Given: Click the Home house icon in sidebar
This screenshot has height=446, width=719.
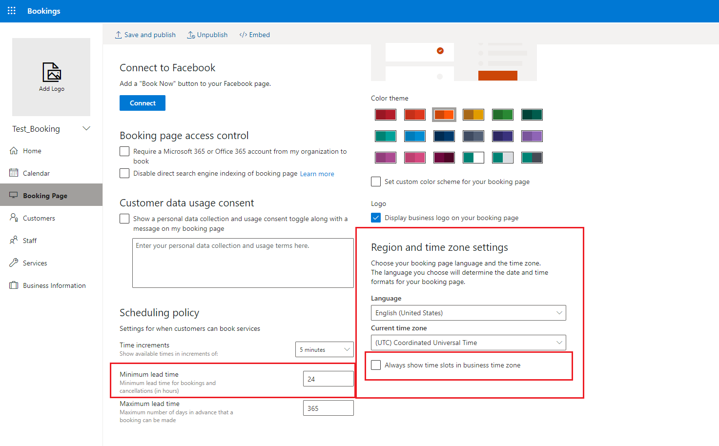Looking at the screenshot, I should click(14, 151).
